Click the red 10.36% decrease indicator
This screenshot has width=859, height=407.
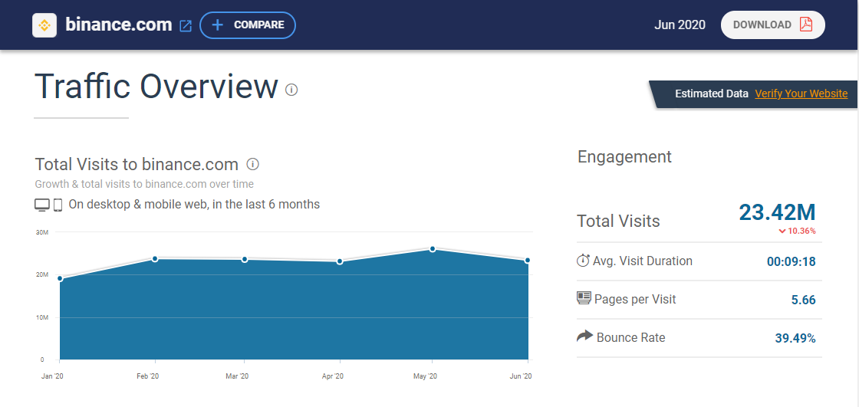coord(797,231)
